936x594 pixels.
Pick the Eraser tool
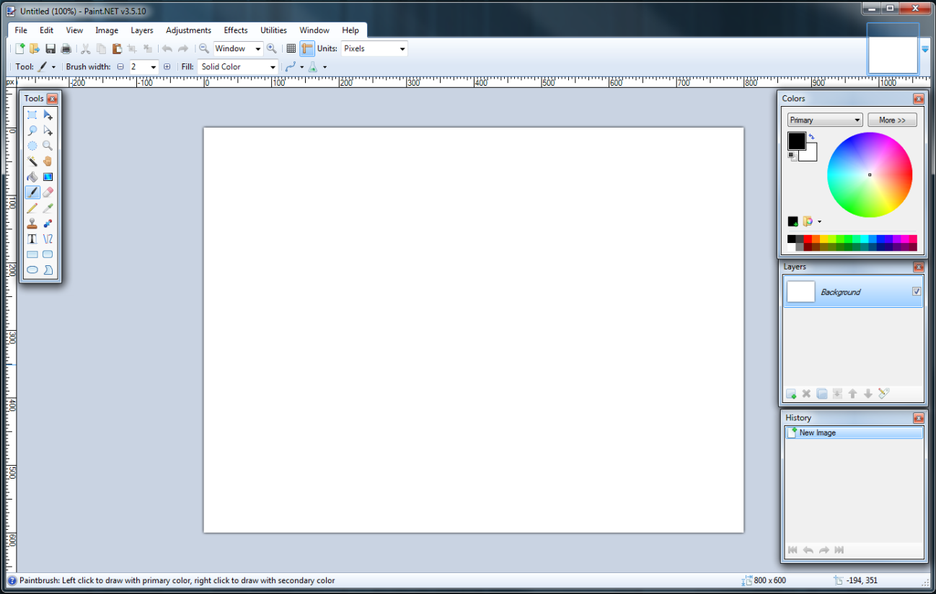(x=48, y=192)
